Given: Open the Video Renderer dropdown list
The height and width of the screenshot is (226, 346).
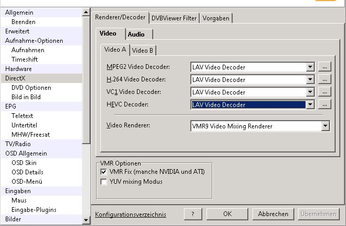Looking at the screenshot, I should (x=326, y=126).
